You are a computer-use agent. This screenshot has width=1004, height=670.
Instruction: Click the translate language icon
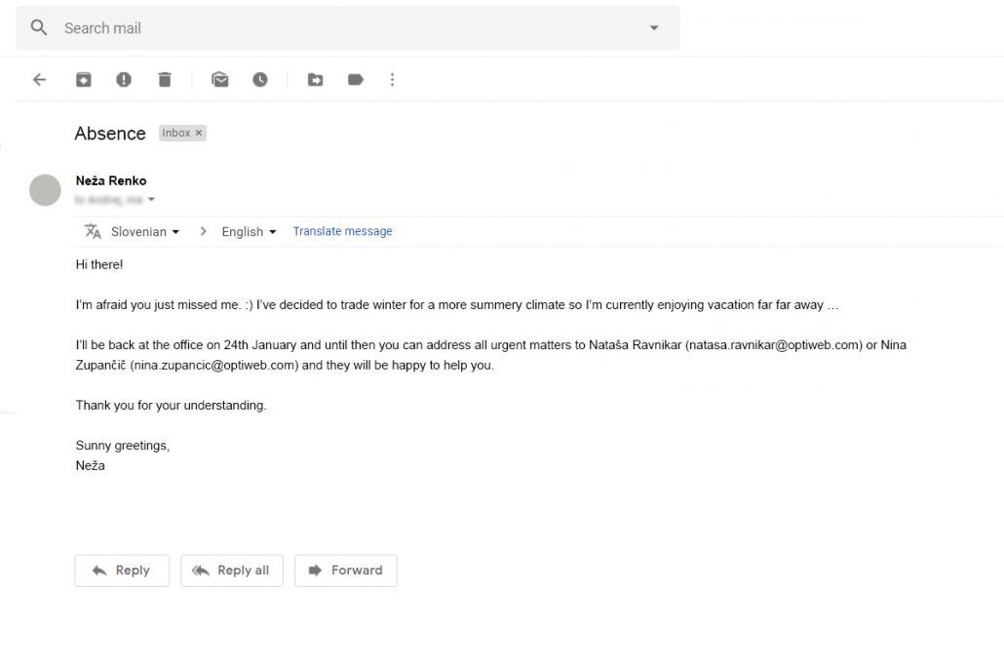(93, 231)
